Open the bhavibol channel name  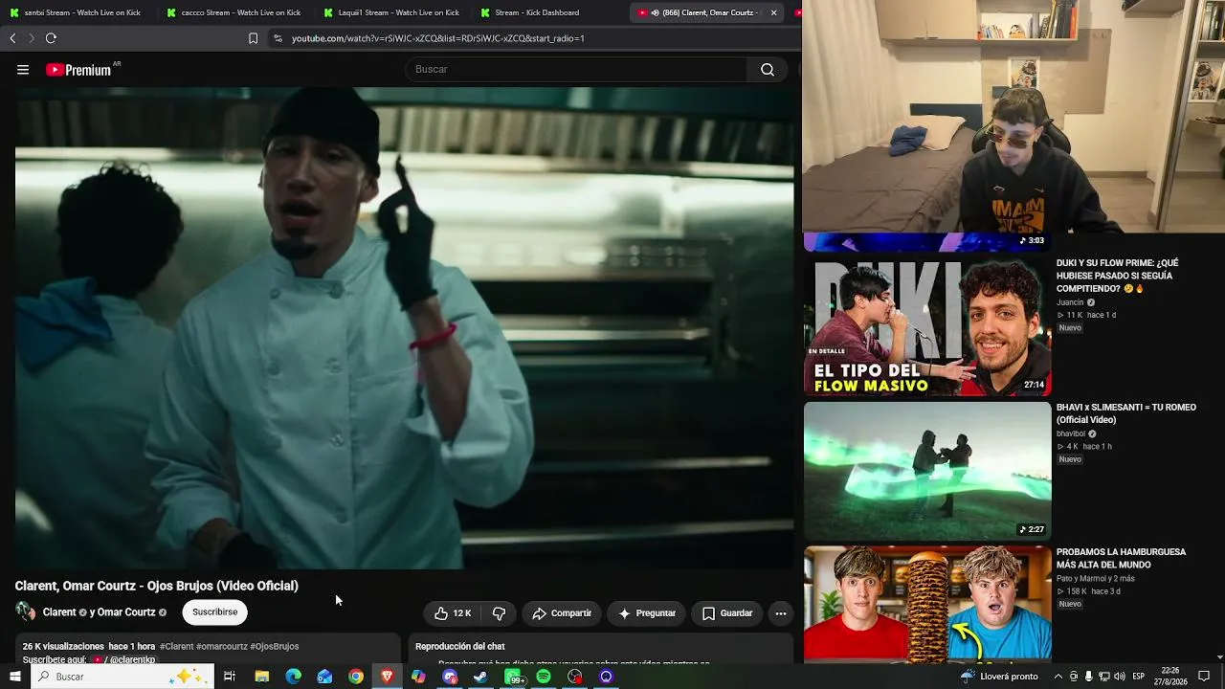point(1071,433)
